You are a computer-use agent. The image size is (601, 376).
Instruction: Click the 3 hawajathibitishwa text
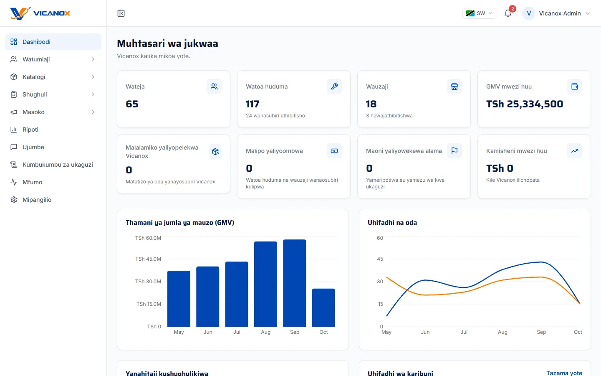(389, 116)
